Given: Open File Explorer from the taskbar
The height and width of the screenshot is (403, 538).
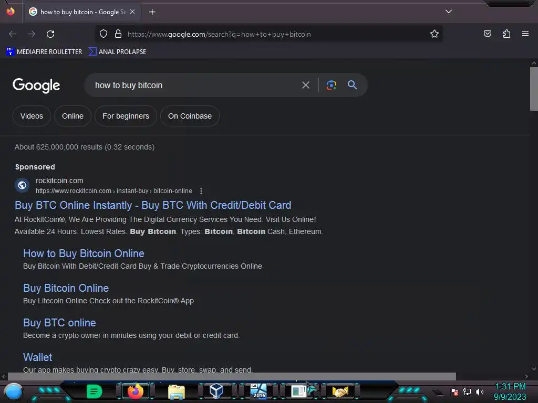Looking at the screenshot, I should pyautogui.click(x=177, y=391).
